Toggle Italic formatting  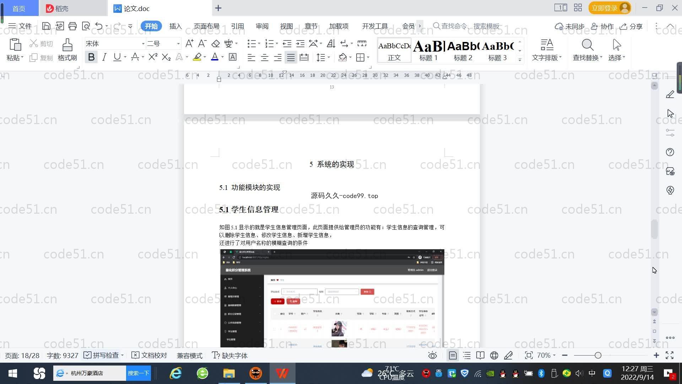tap(104, 57)
